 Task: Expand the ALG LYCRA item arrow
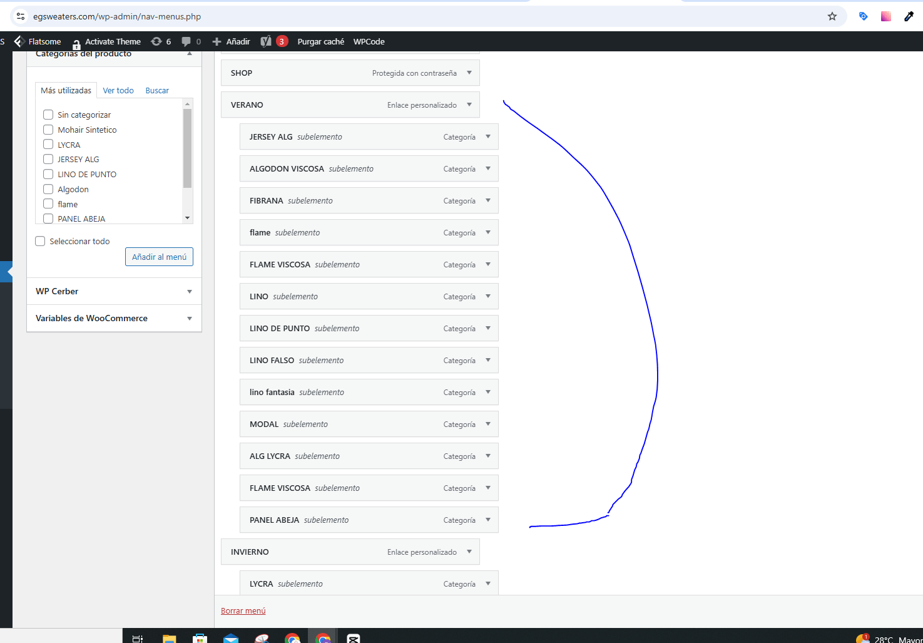click(488, 456)
